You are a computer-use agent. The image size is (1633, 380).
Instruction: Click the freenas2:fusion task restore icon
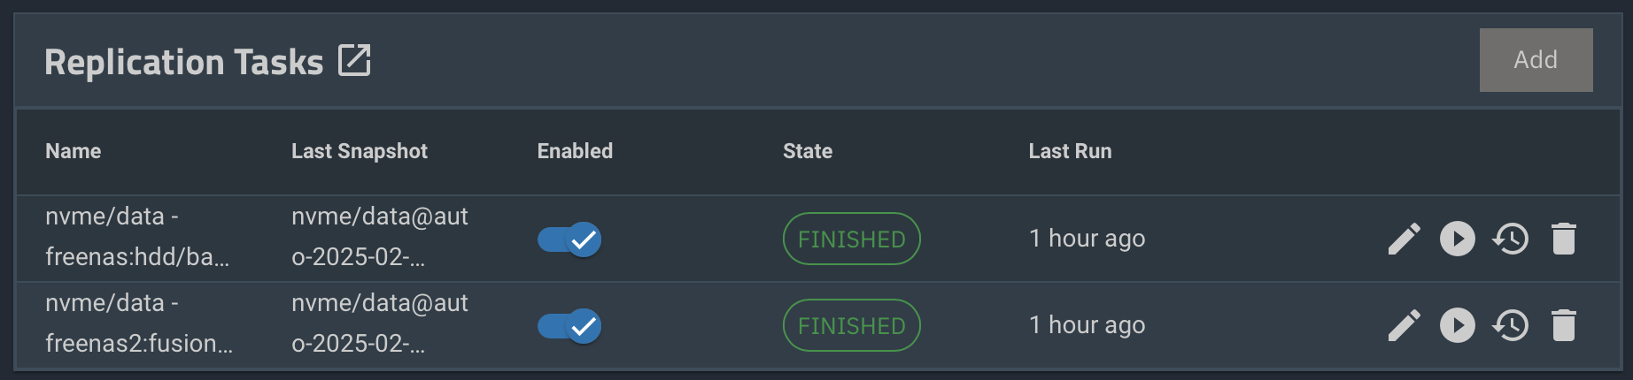1511,325
